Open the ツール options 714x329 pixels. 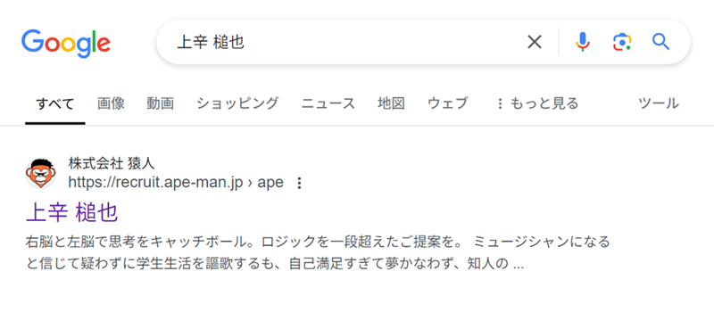[659, 103]
